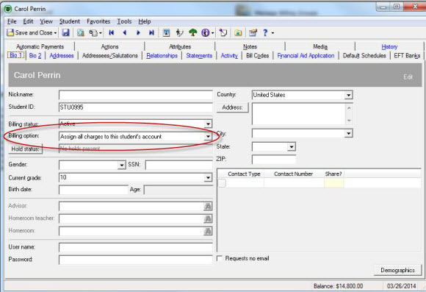Click the print preview document icon
The width and height of the screenshot is (426, 292).
point(80,33)
